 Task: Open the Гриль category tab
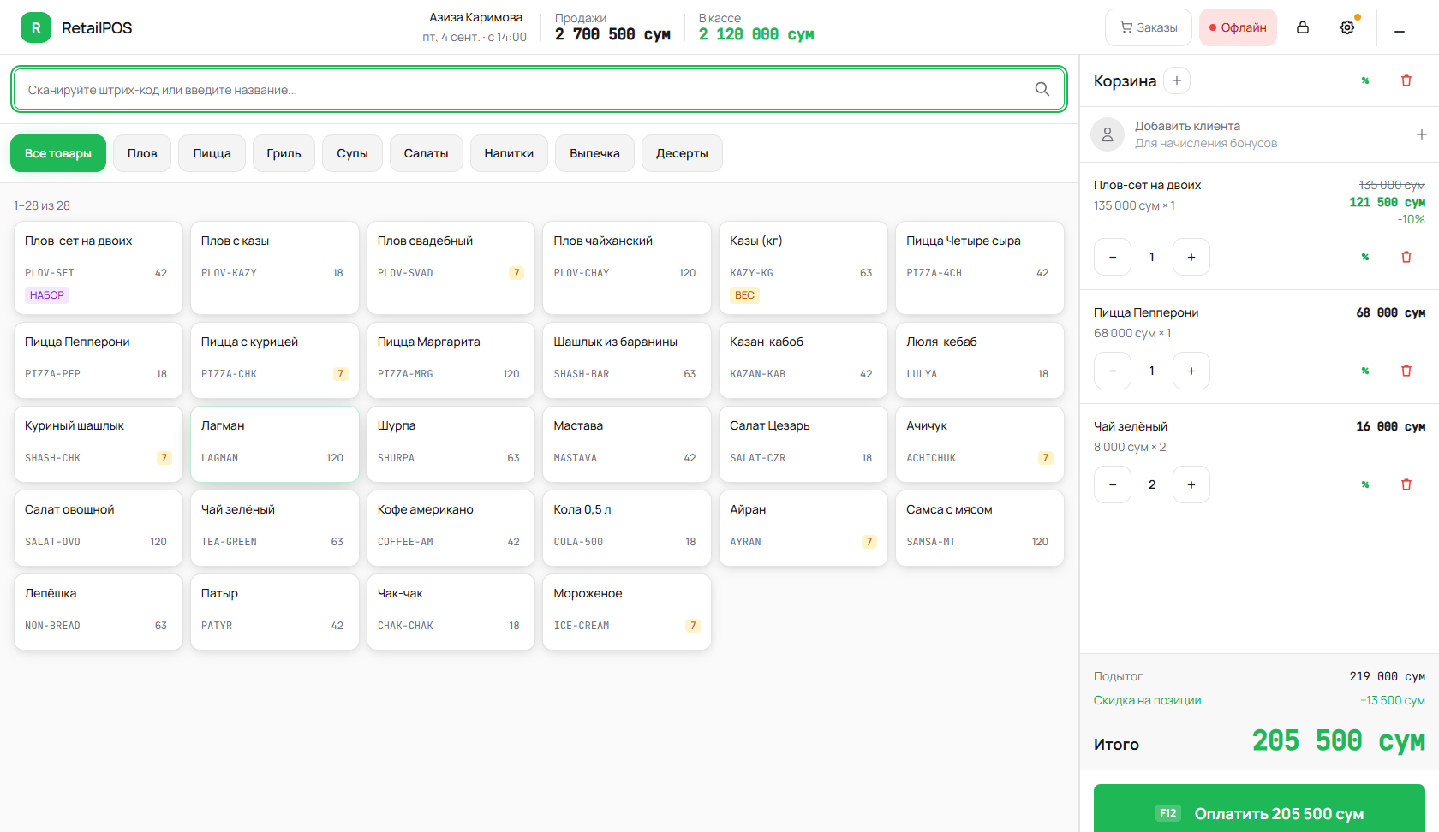284,153
